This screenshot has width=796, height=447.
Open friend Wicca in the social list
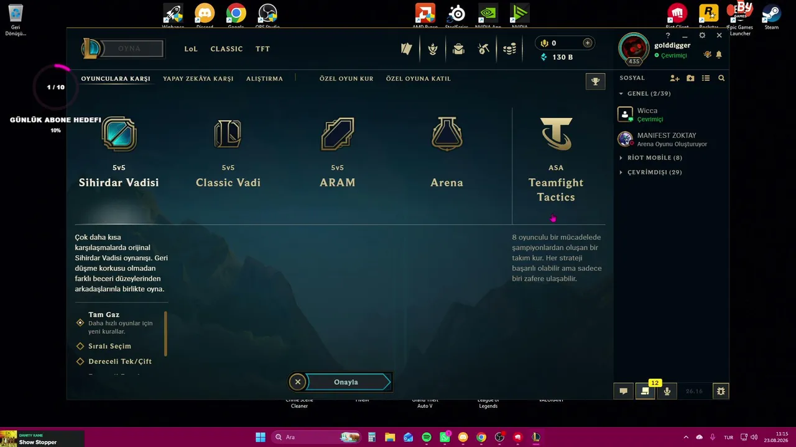pos(671,114)
